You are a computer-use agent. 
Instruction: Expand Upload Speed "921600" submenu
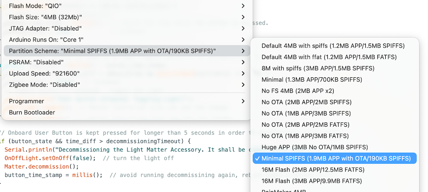pyautogui.click(x=125, y=74)
